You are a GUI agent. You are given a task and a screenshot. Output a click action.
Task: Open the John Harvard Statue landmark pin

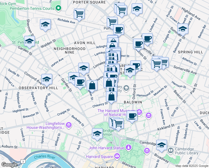coord(128,148)
